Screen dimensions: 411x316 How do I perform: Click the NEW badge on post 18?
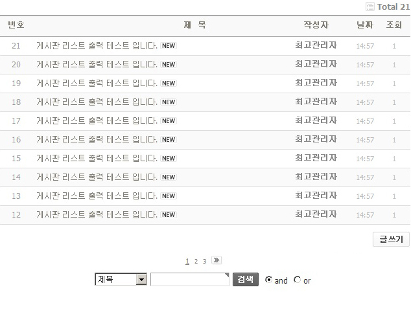point(169,102)
